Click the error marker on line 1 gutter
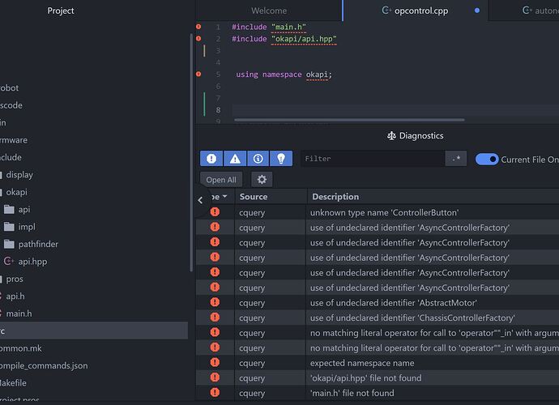 pyautogui.click(x=198, y=27)
